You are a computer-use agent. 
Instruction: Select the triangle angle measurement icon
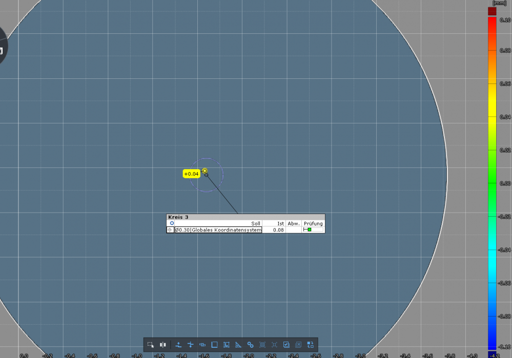[238, 345]
